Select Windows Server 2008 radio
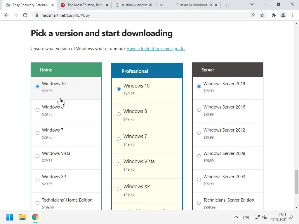Image resolution: width=299 pixels, height=224 pixels. click(x=199, y=156)
